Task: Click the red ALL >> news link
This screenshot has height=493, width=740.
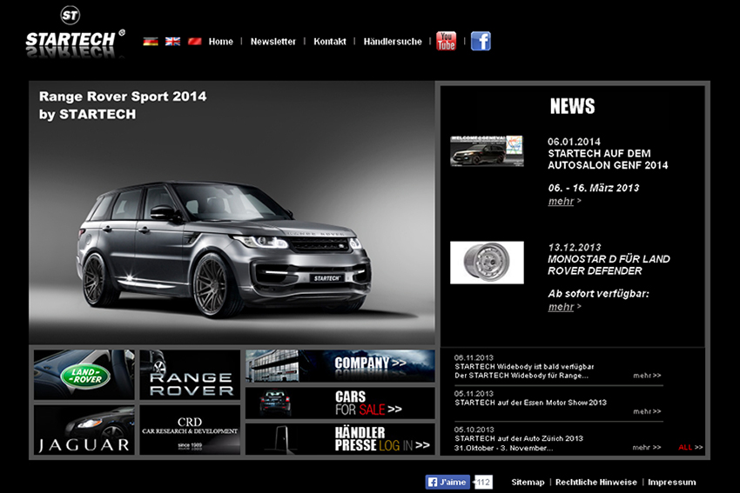Action: [690, 447]
